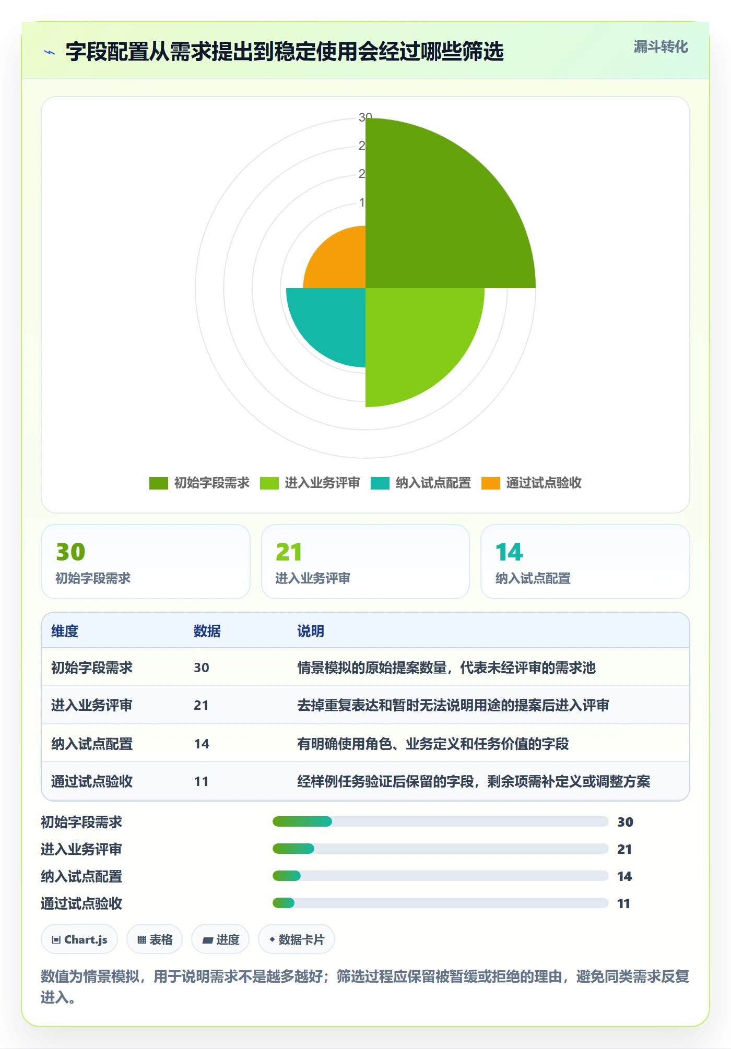The height and width of the screenshot is (1049, 731).
Task: Click the 维度 column header
Action: 65,631
